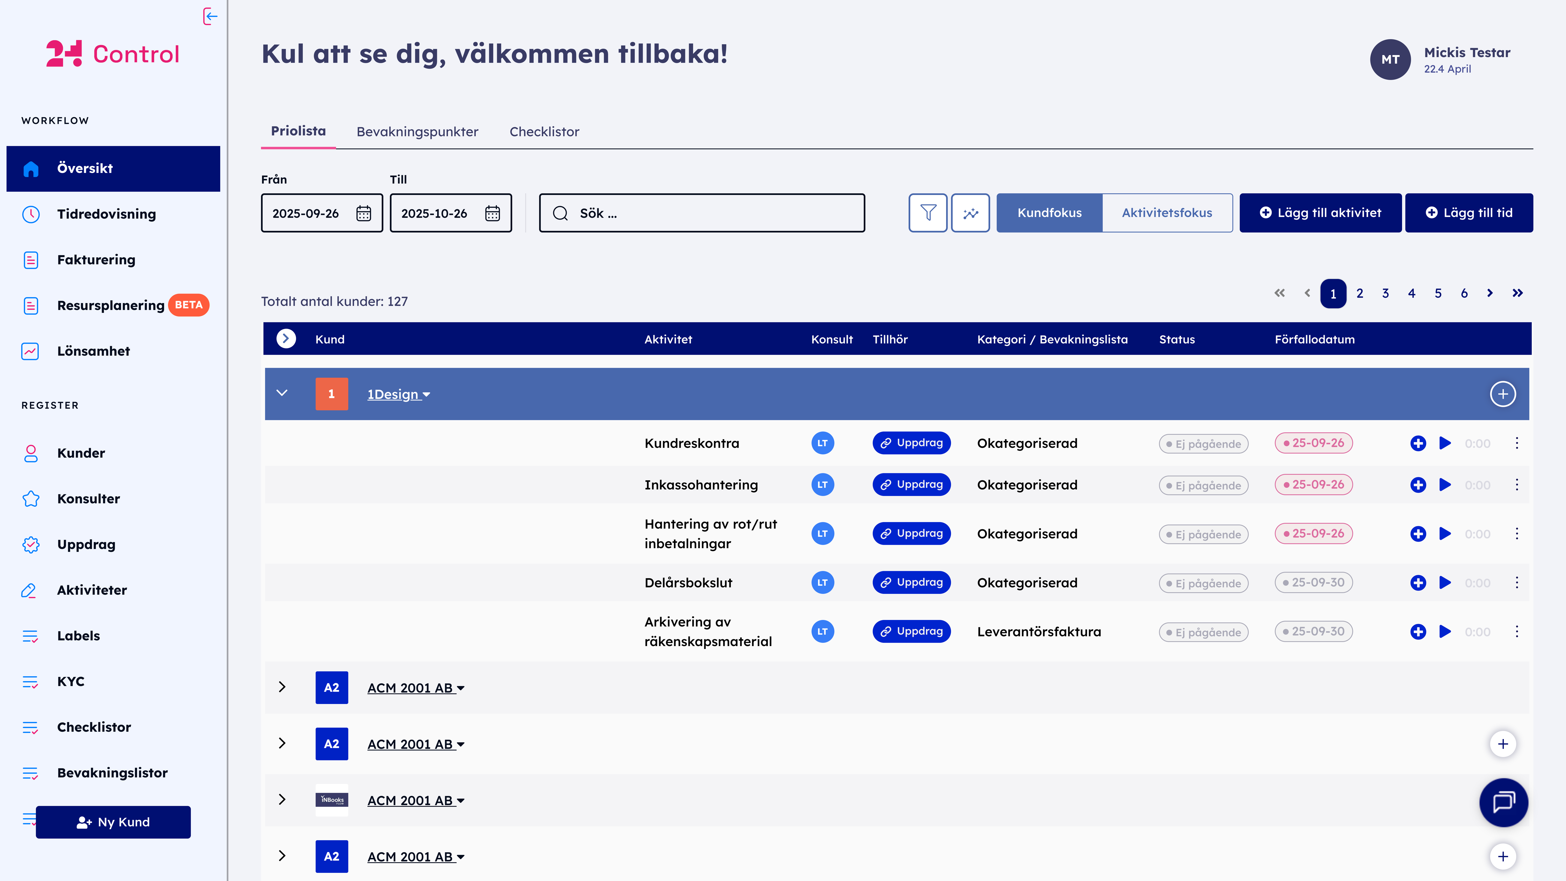This screenshot has height=881, width=1566.
Task: Click LT consultant badge on Kundreskontra row
Action: coord(822,443)
